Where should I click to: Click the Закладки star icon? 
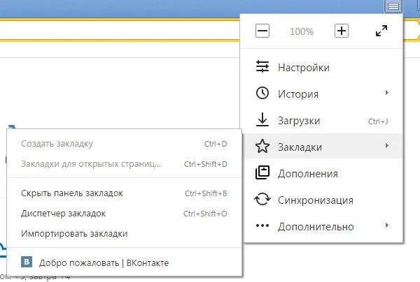click(x=262, y=146)
